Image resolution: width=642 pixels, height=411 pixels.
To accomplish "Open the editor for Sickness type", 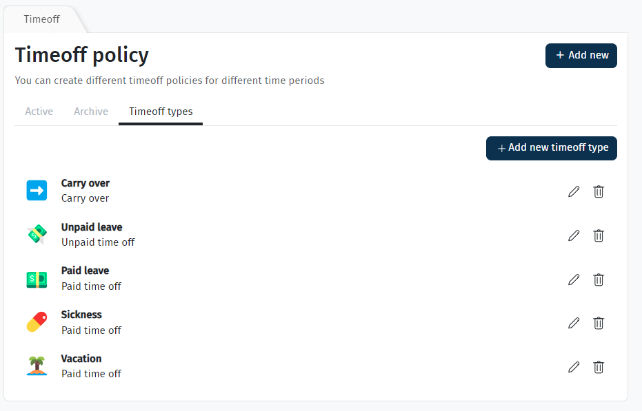I will (x=574, y=323).
